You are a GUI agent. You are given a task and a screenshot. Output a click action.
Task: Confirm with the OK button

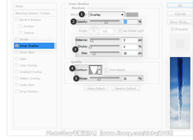[x=180, y=6]
